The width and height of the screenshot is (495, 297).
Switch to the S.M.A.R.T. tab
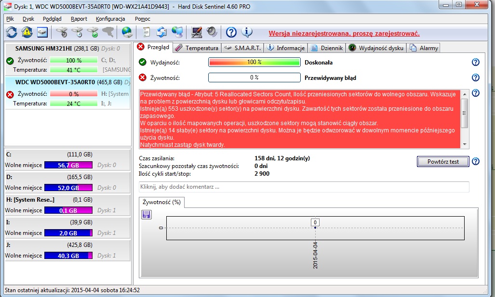[242, 48]
